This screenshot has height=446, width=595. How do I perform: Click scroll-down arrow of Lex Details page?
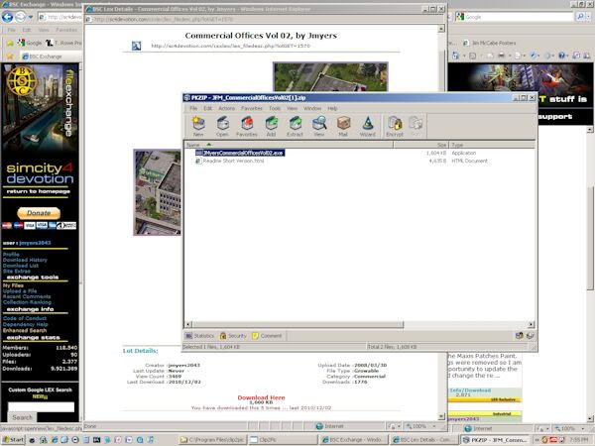[x=441, y=416]
